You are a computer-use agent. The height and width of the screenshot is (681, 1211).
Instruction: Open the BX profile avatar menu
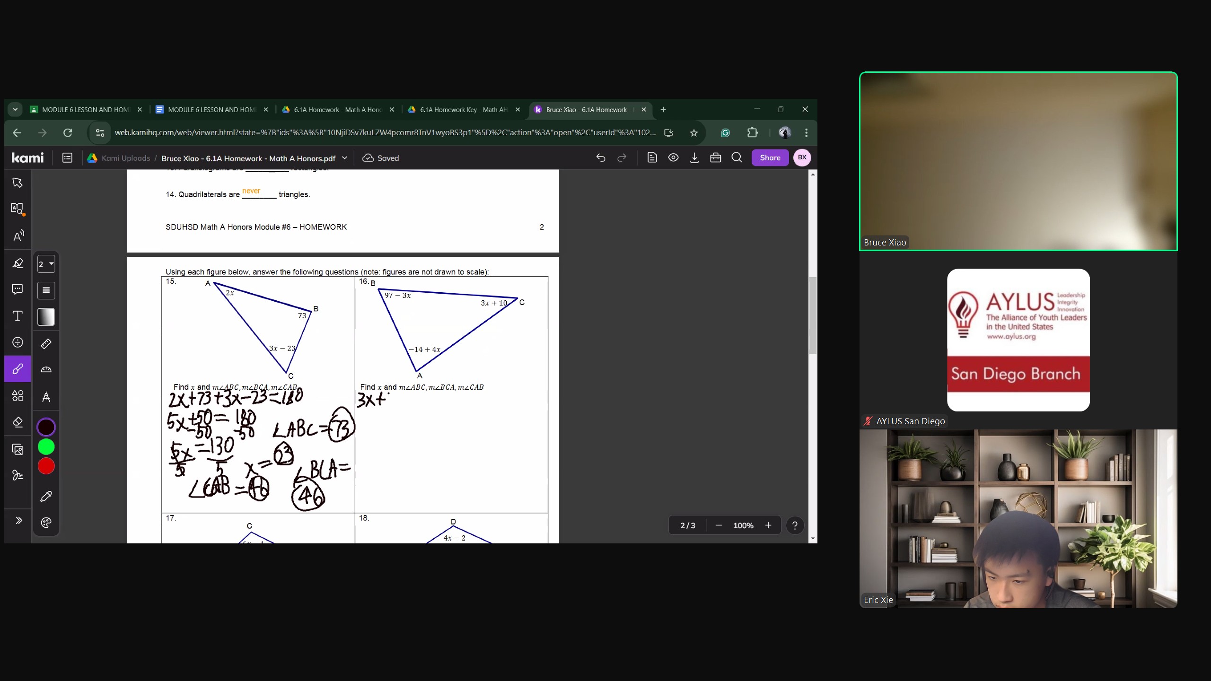coord(802,158)
